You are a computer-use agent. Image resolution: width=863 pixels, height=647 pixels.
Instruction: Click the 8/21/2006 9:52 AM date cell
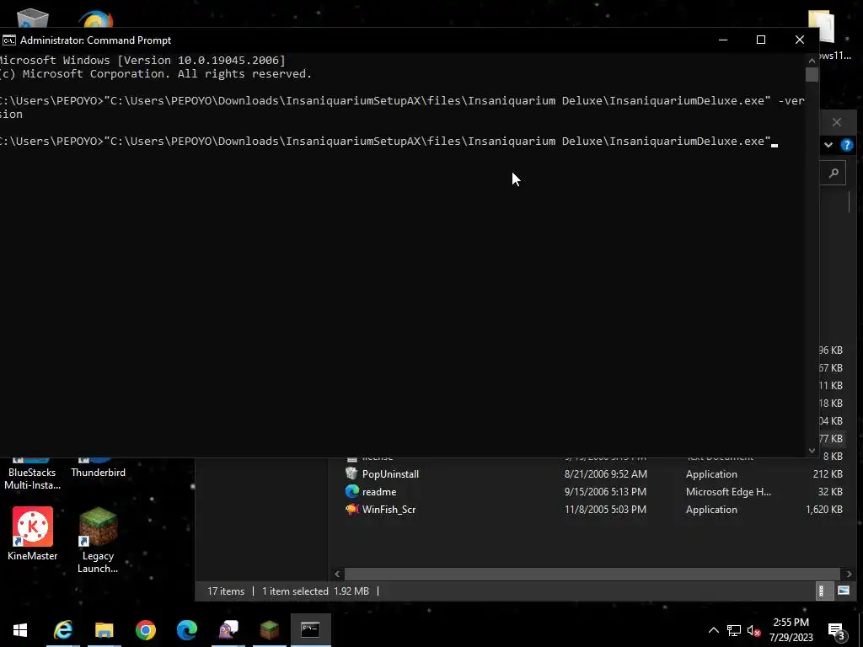605,473
